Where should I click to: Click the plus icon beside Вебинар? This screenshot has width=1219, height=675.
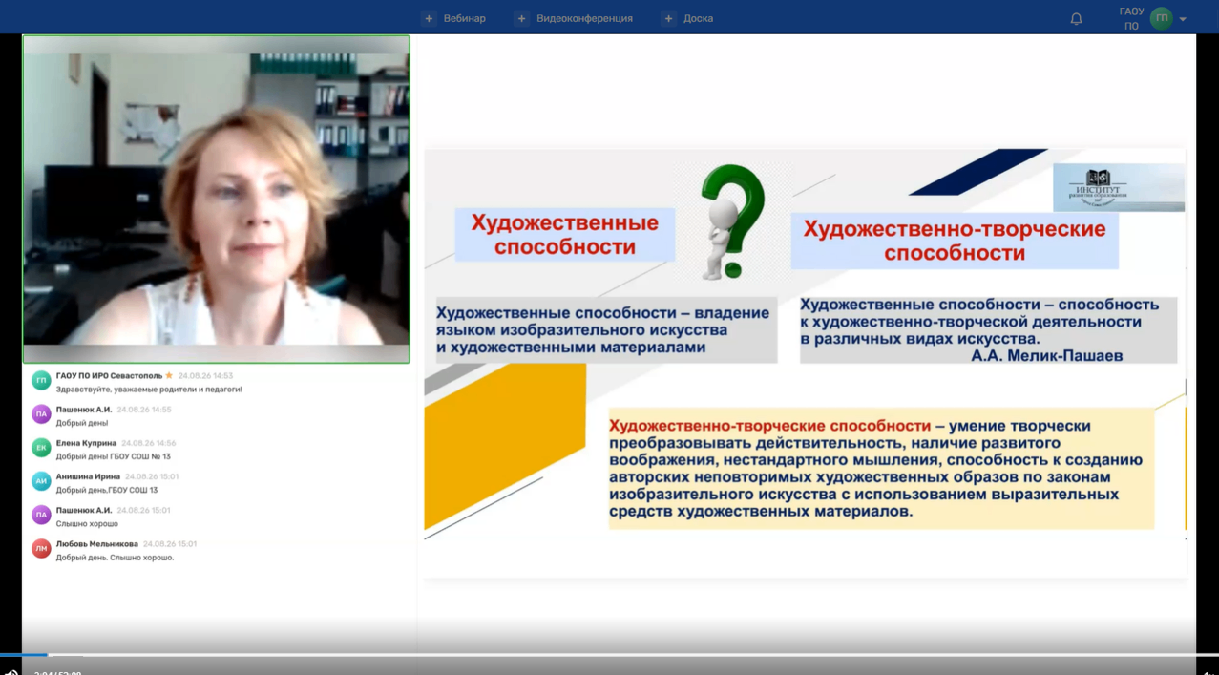(429, 18)
